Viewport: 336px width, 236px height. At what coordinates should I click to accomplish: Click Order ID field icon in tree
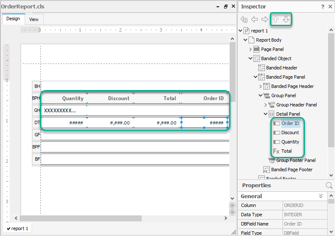pyautogui.click(x=276, y=123)
